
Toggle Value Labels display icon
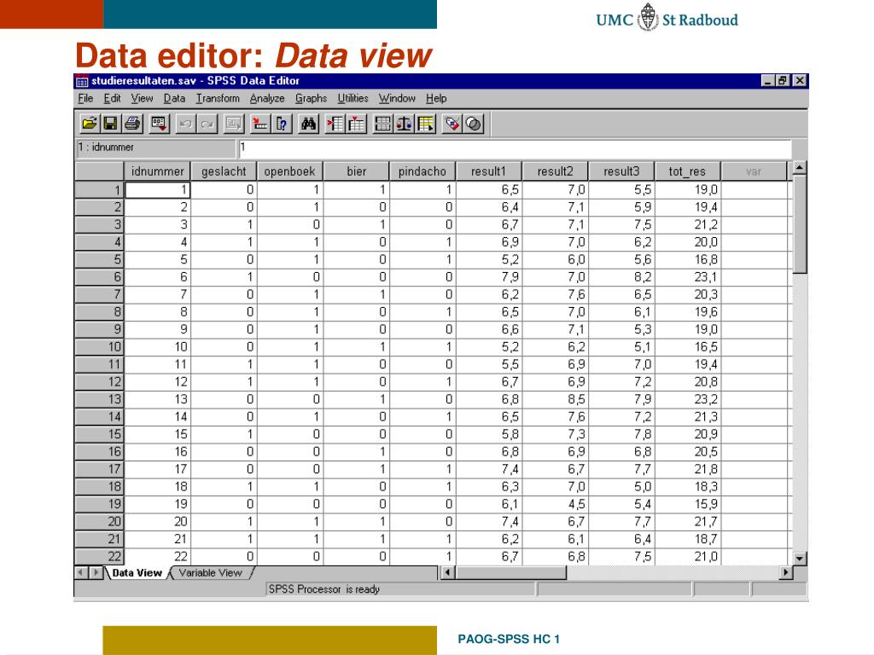(452, 124)
